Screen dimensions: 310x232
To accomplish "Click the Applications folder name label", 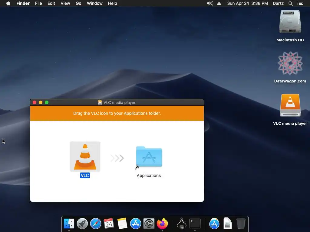I will point(149,176).
